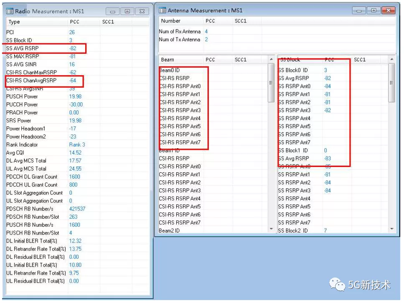Screen dimensions: 404x303
Task: Select the PUSCH RB Number/Slot row
Action: click(x=77, y=233)
